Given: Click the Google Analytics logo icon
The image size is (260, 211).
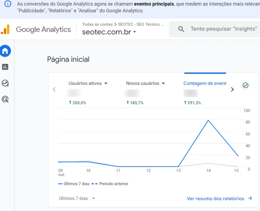Looking at the screenshot, I should [5, 29].
